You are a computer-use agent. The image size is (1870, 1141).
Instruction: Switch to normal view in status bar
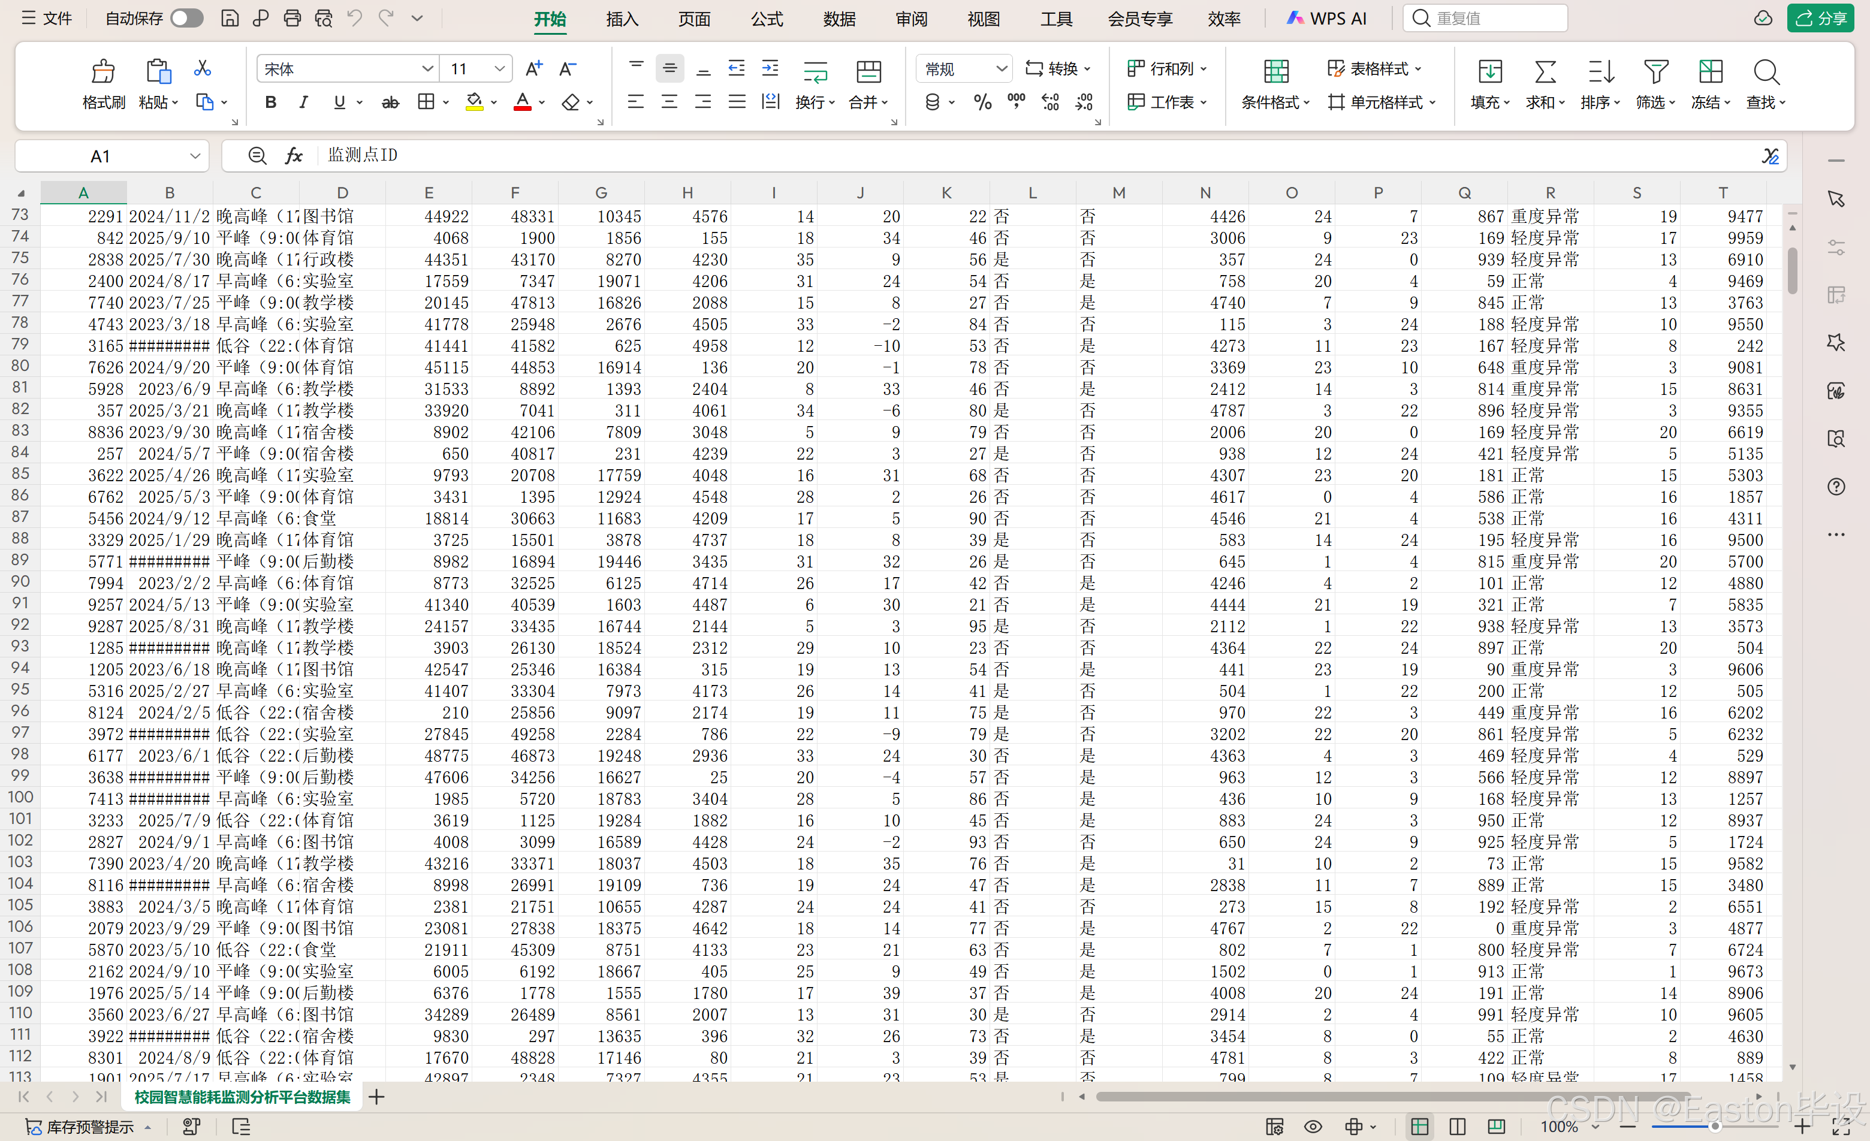(x=1419, y=1127)
